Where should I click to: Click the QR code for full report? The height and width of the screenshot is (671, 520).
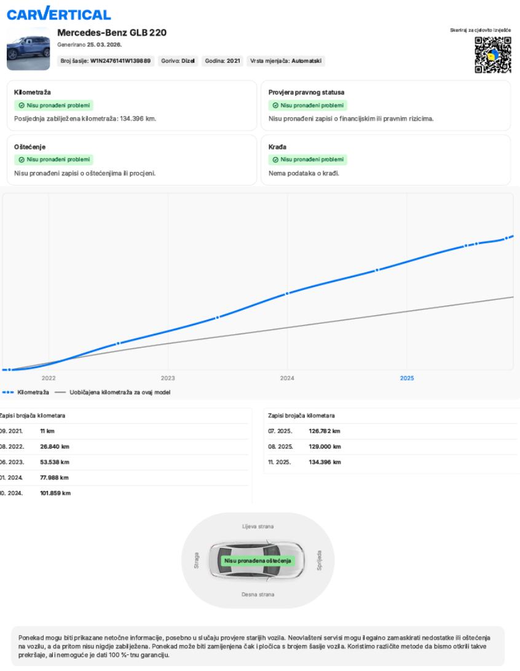[493, 55]
